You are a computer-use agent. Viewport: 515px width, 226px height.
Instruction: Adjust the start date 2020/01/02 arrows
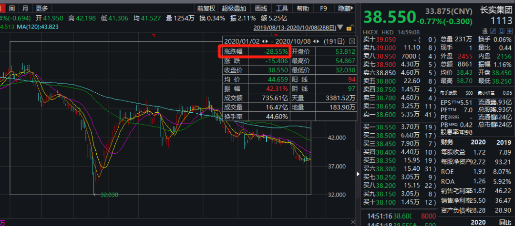point(265,41)
